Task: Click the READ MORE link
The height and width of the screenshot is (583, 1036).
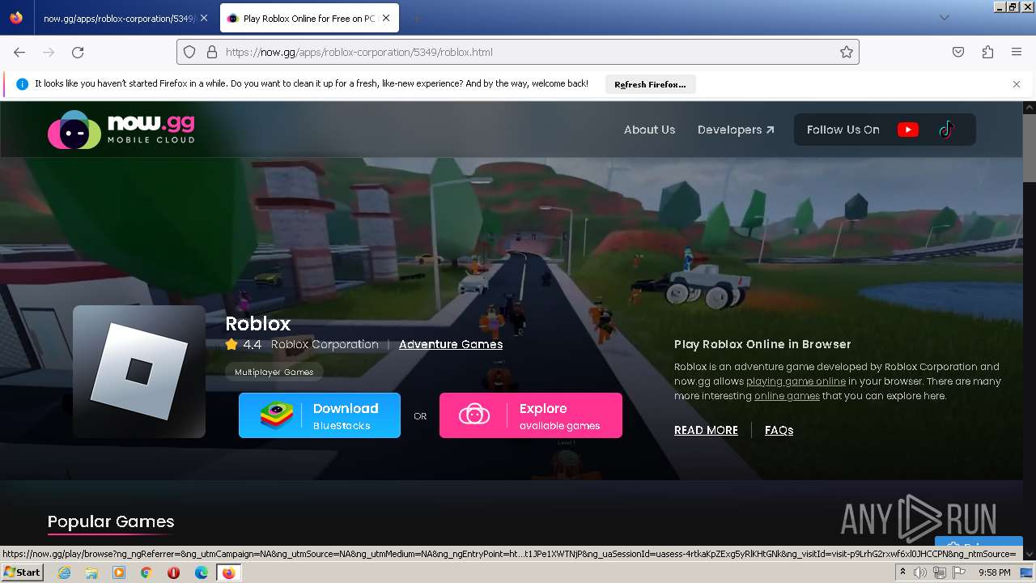Action: point(706,430)
